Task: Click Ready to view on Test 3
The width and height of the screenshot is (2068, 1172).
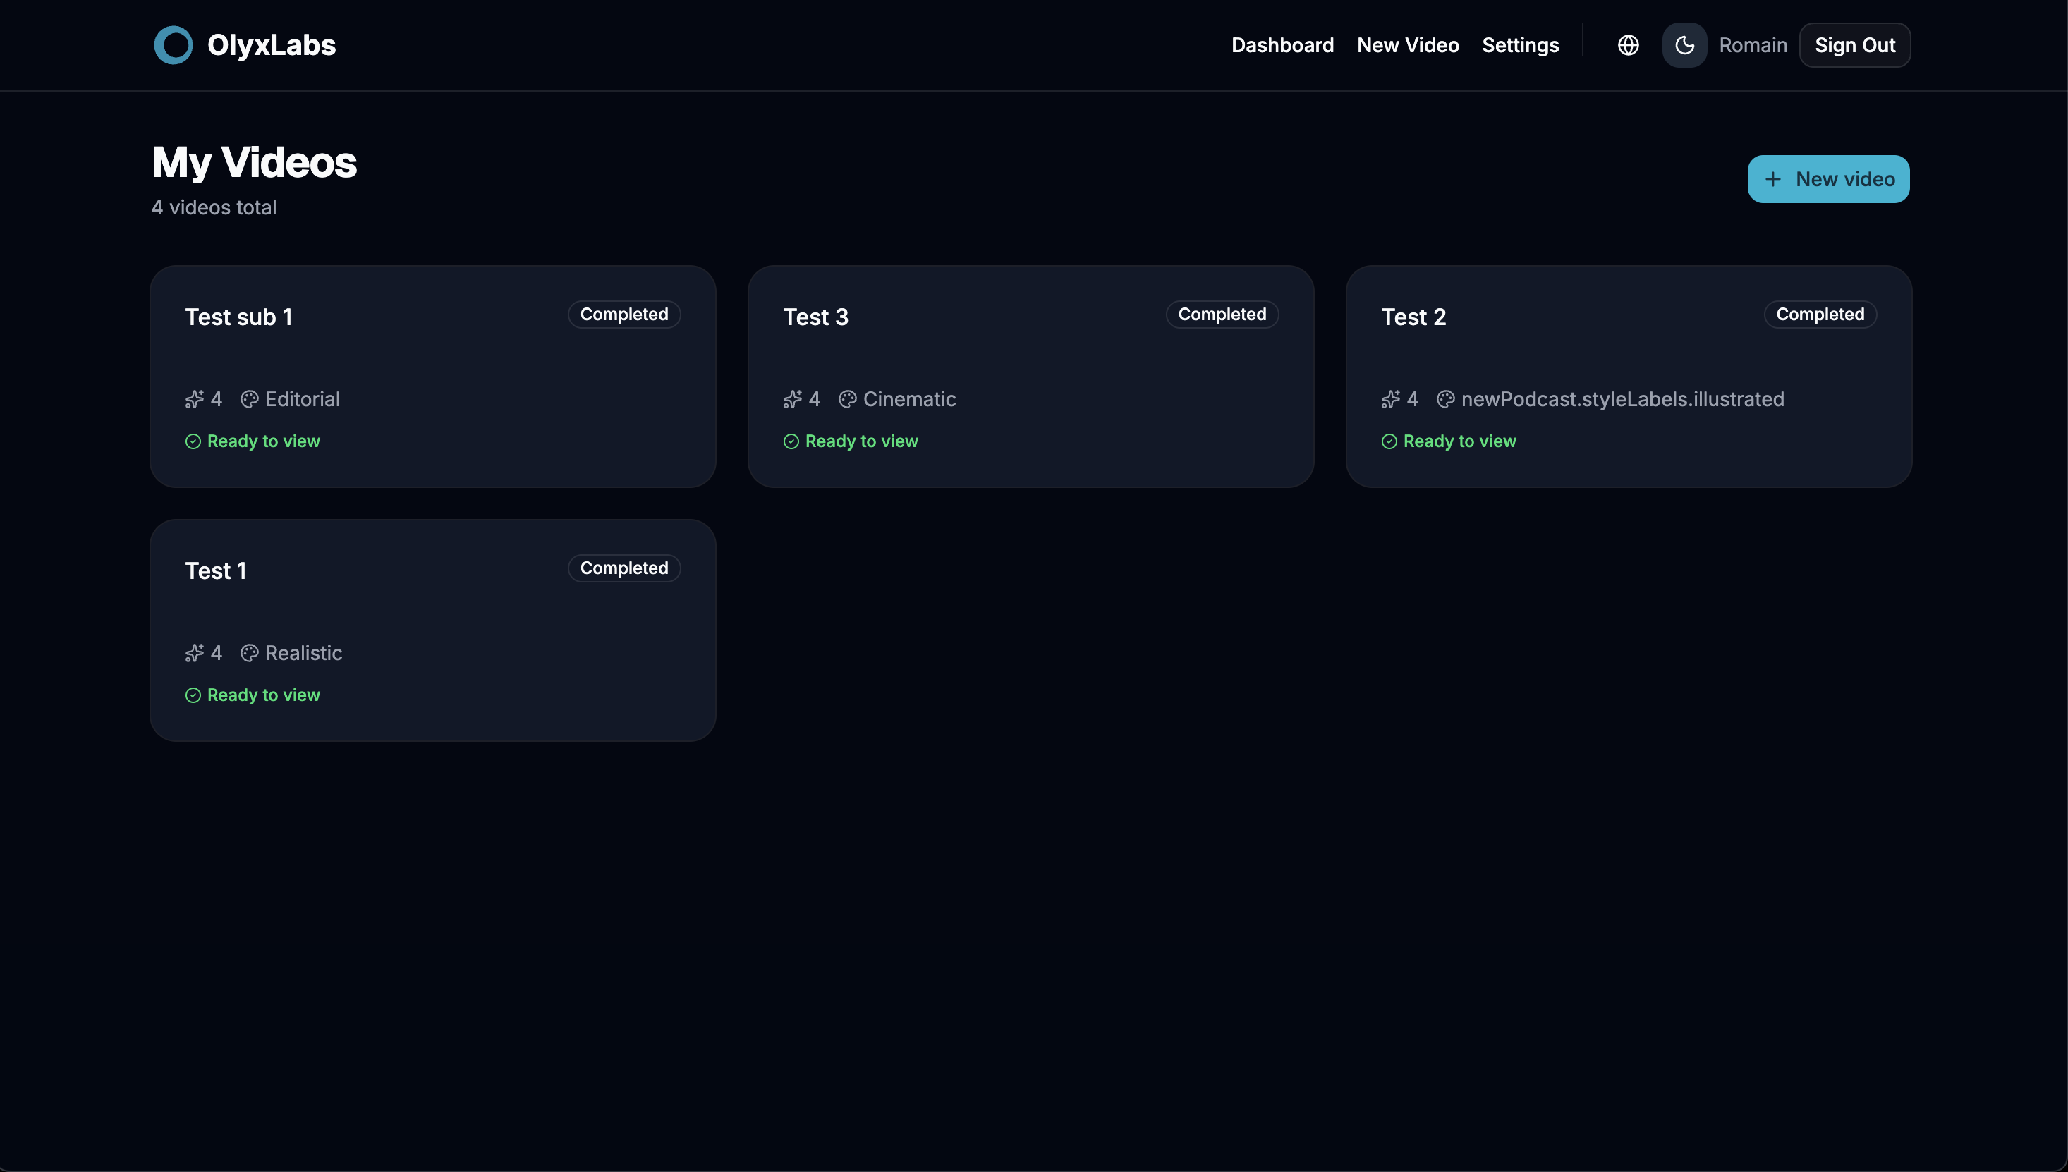Action: coord(861,441)
